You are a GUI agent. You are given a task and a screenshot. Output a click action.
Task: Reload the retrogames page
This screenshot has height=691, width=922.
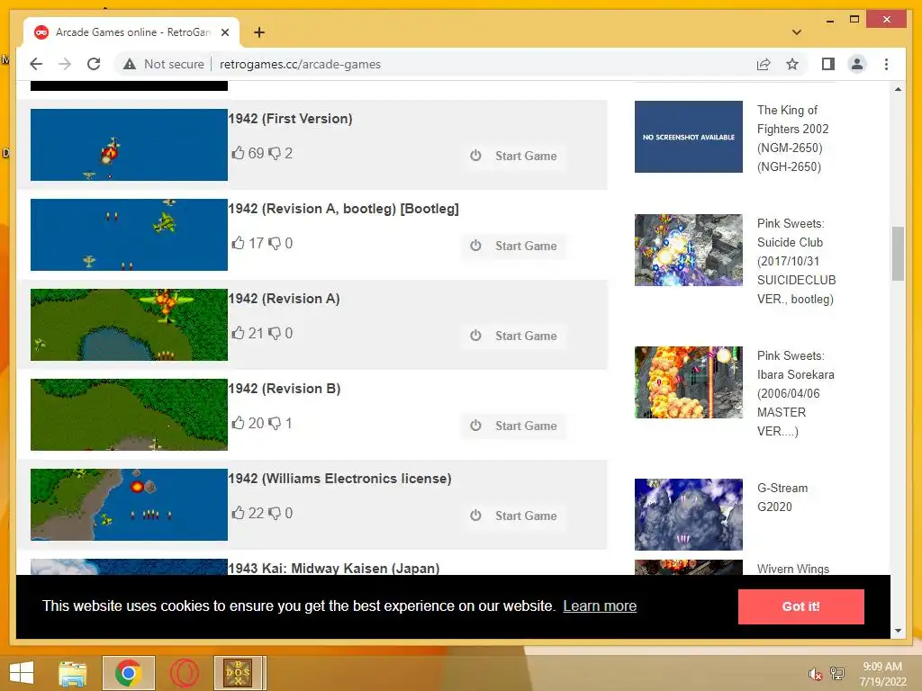(94, 64)
